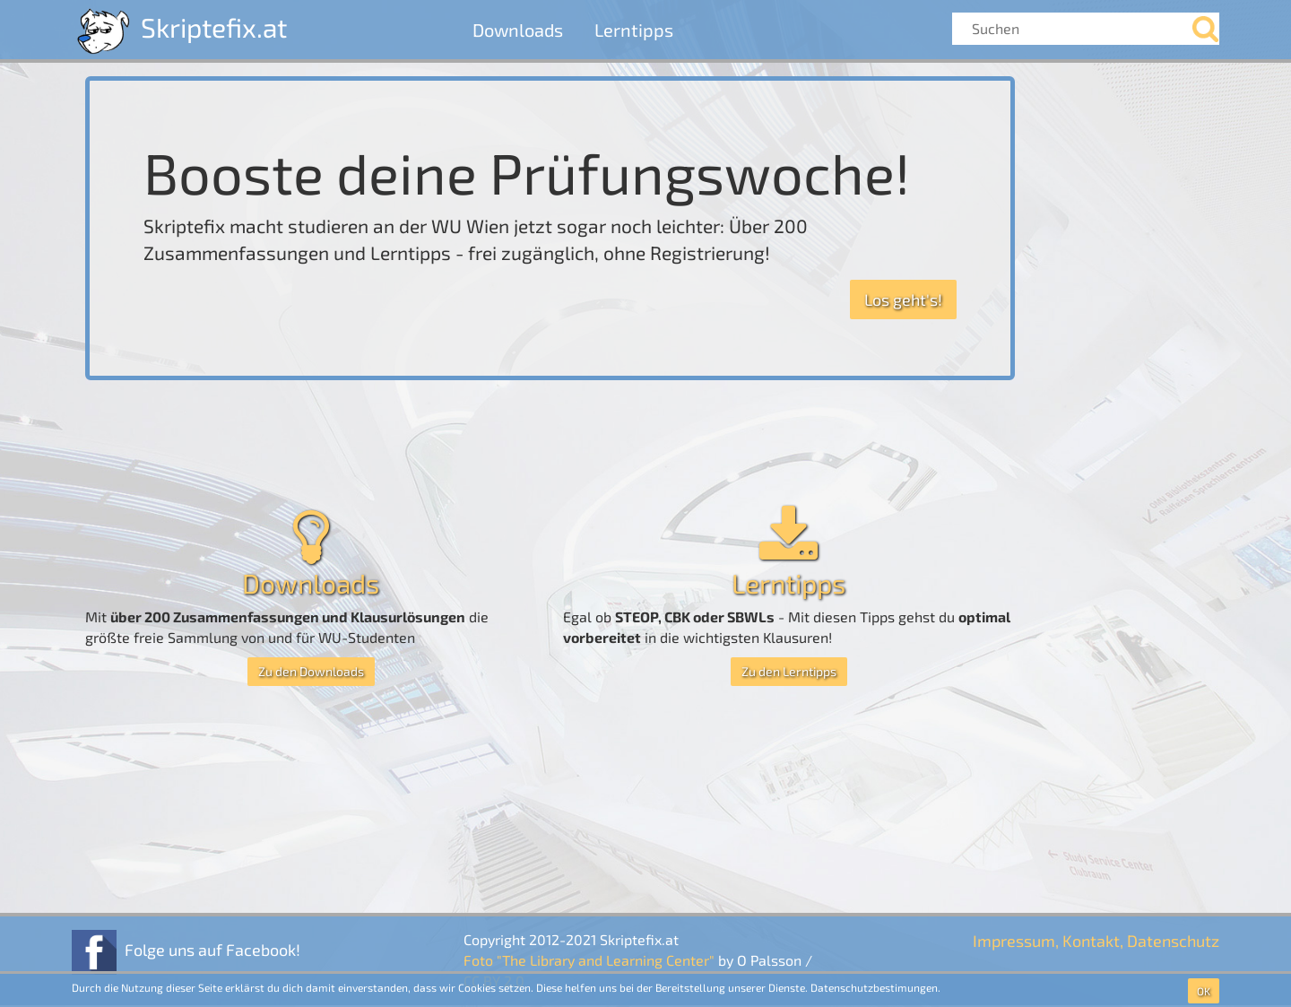
Task: Open the Facebook logo icon
Action: point(94,951)
